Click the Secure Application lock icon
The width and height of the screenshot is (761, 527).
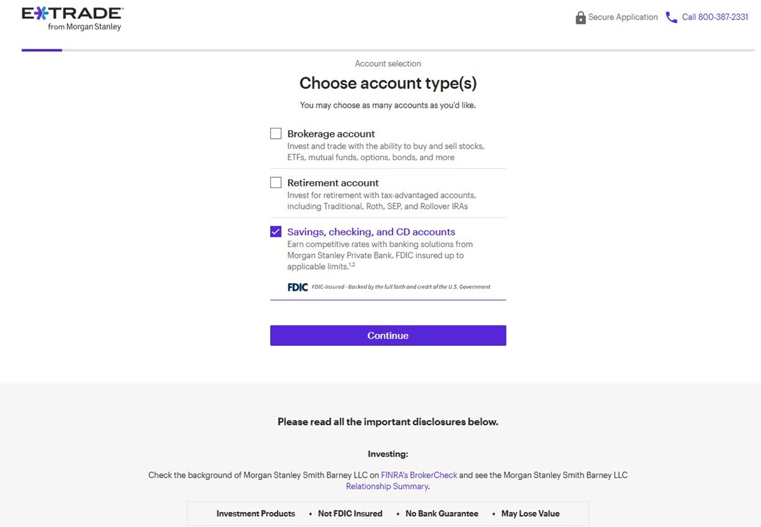click(x=580, y=18)
